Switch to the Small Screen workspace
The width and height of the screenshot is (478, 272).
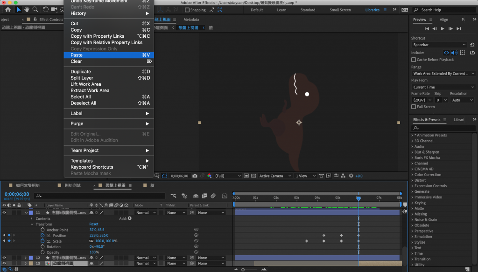coord(340,10)
